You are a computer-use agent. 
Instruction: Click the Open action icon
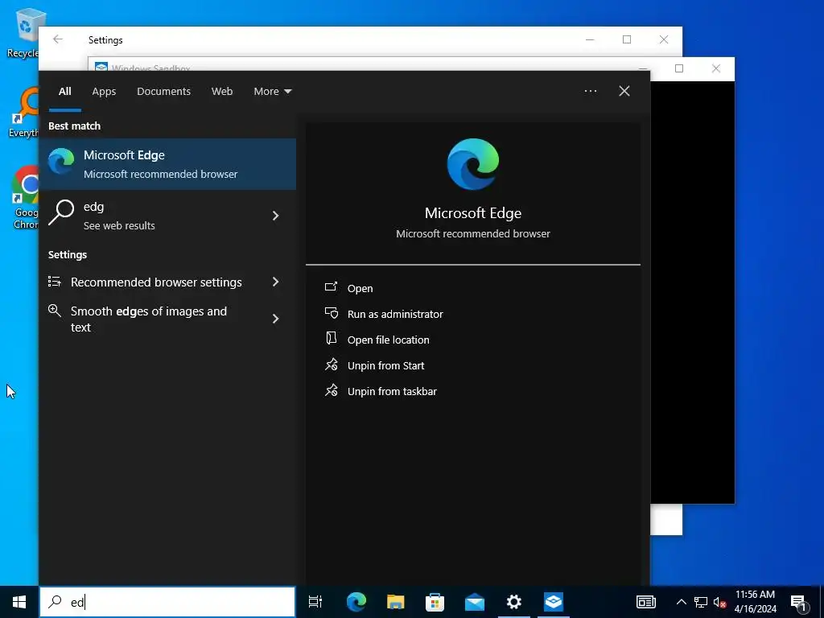(x=331, y=286)
